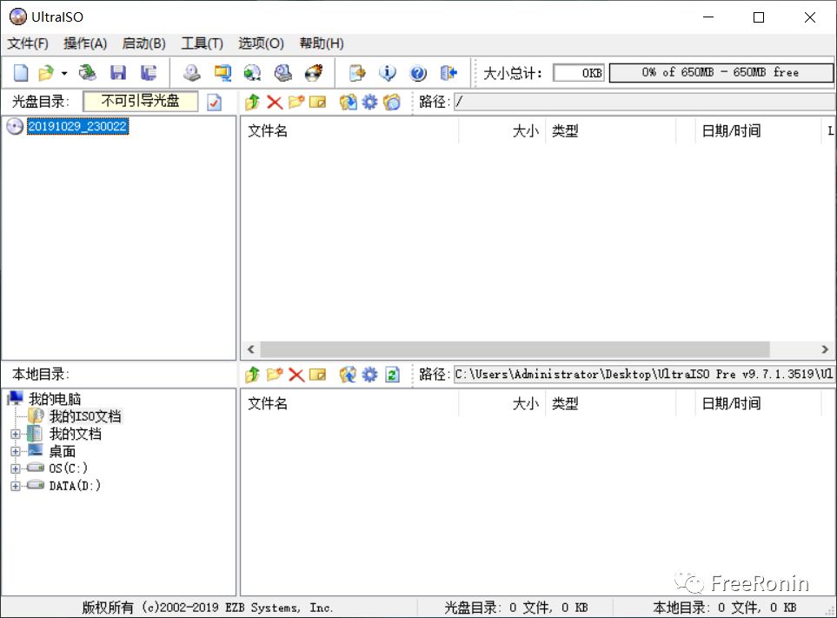
Task: Click the disc file list horizontal scrollbar
Action: [x=515, y=349]
